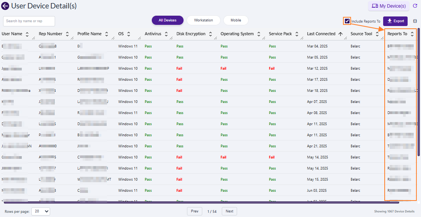Sort by Source Tool column arrows
The height and width of the screenshot is (217, 421).
click(x=377, y=34)
